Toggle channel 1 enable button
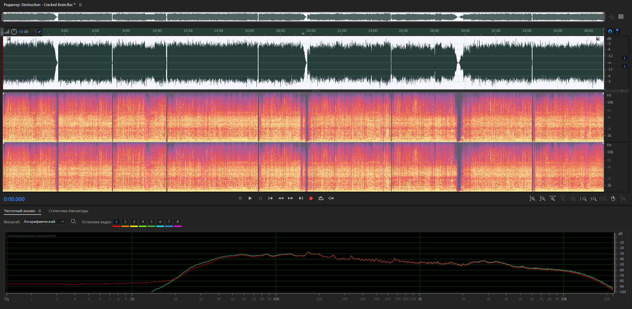This screenshot has height=309, width=632. click(x=625, y=58)
